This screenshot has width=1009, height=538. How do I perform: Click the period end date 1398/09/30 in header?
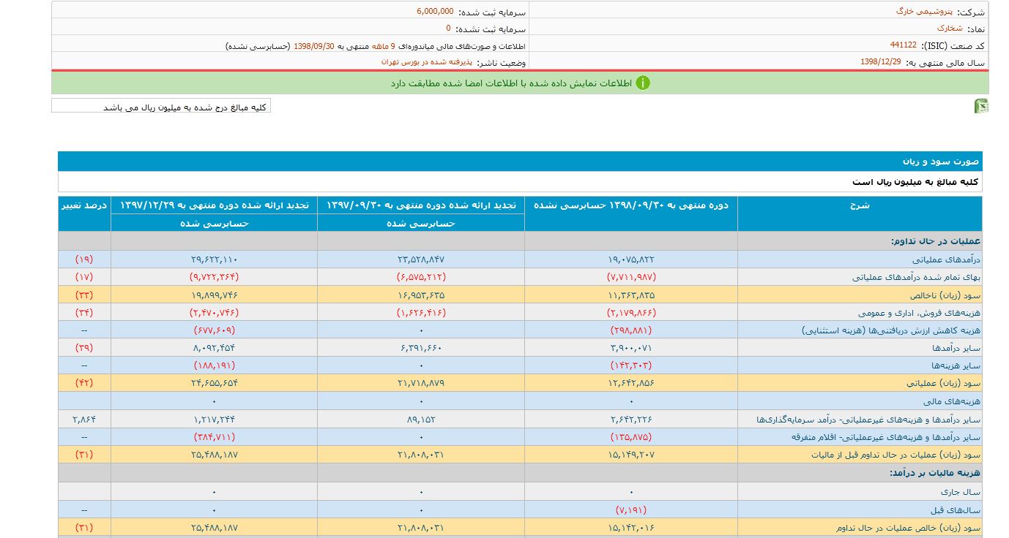click(314, 45)
